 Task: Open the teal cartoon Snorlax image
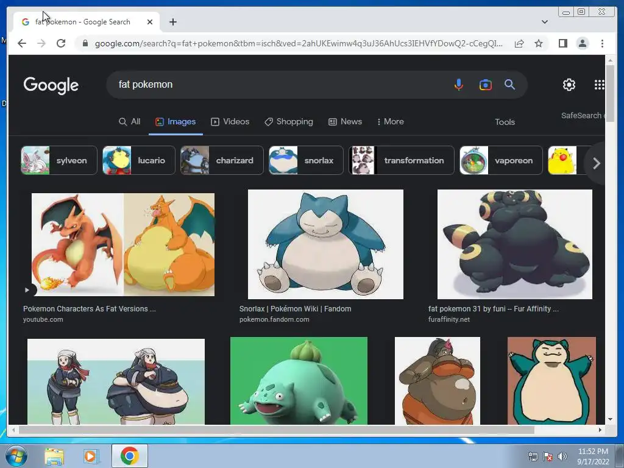coord(551,381)
